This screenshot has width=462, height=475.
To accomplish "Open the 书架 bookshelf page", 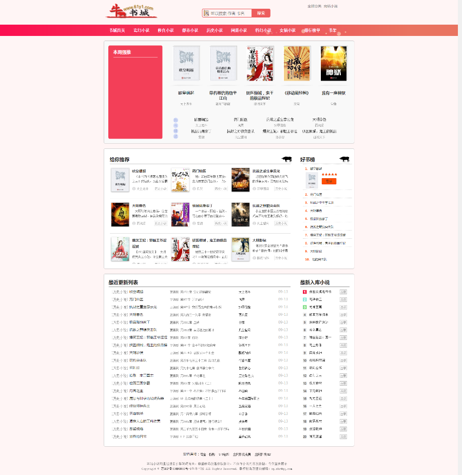I will (x=333, y=30).
